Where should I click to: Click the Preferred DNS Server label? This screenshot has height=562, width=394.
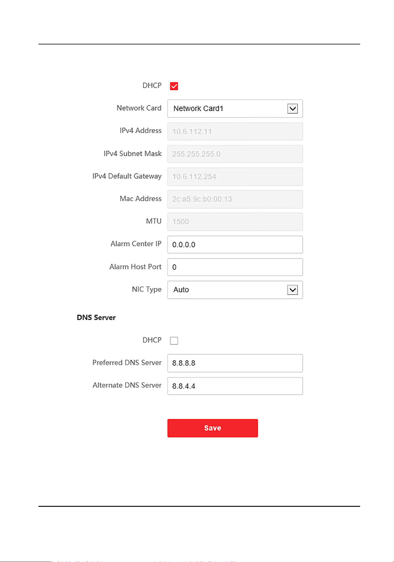pos(127,362)
